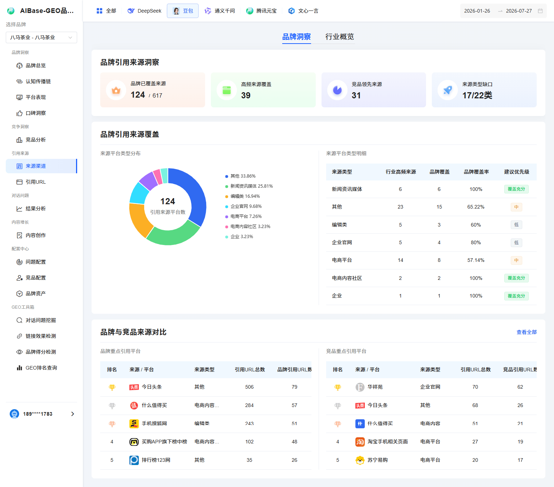
Task: Click the 品牌资产 cube icon
Action: tap(19, 294)
